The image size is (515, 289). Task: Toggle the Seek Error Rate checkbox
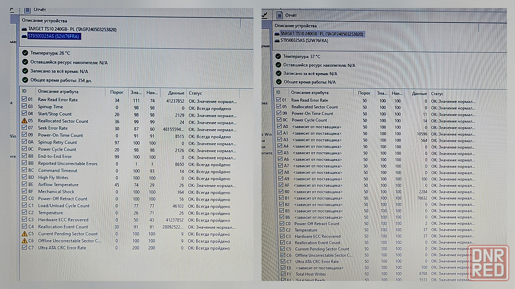(x=24, y=128)
